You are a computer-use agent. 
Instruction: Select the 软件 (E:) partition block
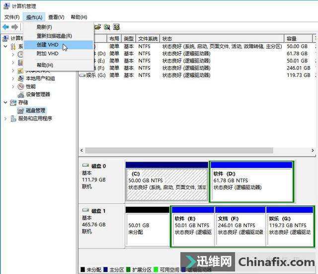click(193, 227)
